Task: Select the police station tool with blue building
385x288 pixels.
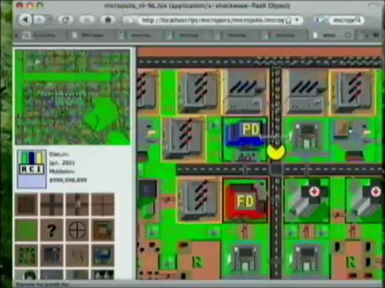Action: 103,256
